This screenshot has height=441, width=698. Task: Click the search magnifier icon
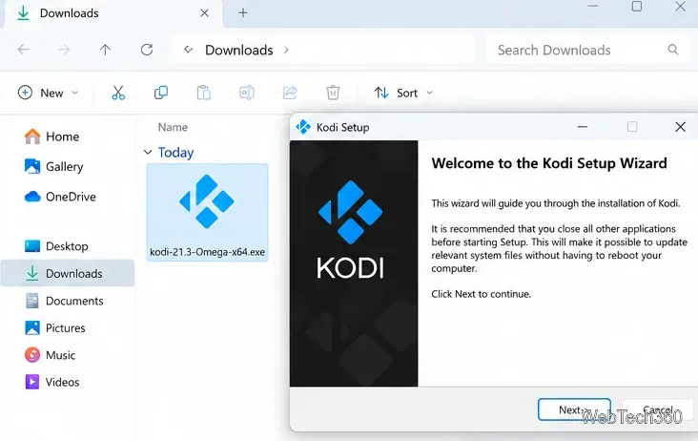pos(673,50)
